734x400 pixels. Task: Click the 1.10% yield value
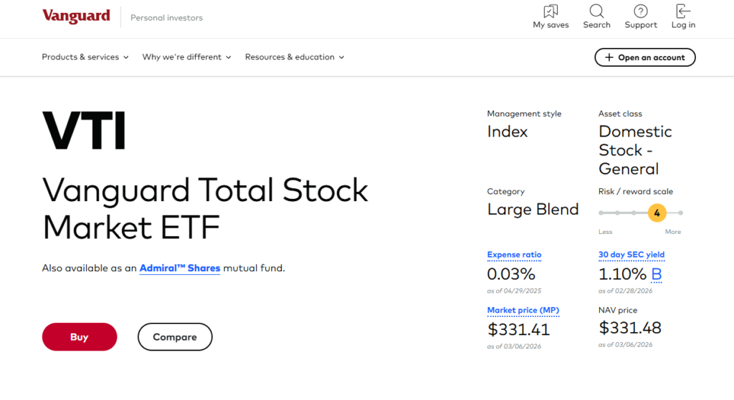click(x=623, y=274)
